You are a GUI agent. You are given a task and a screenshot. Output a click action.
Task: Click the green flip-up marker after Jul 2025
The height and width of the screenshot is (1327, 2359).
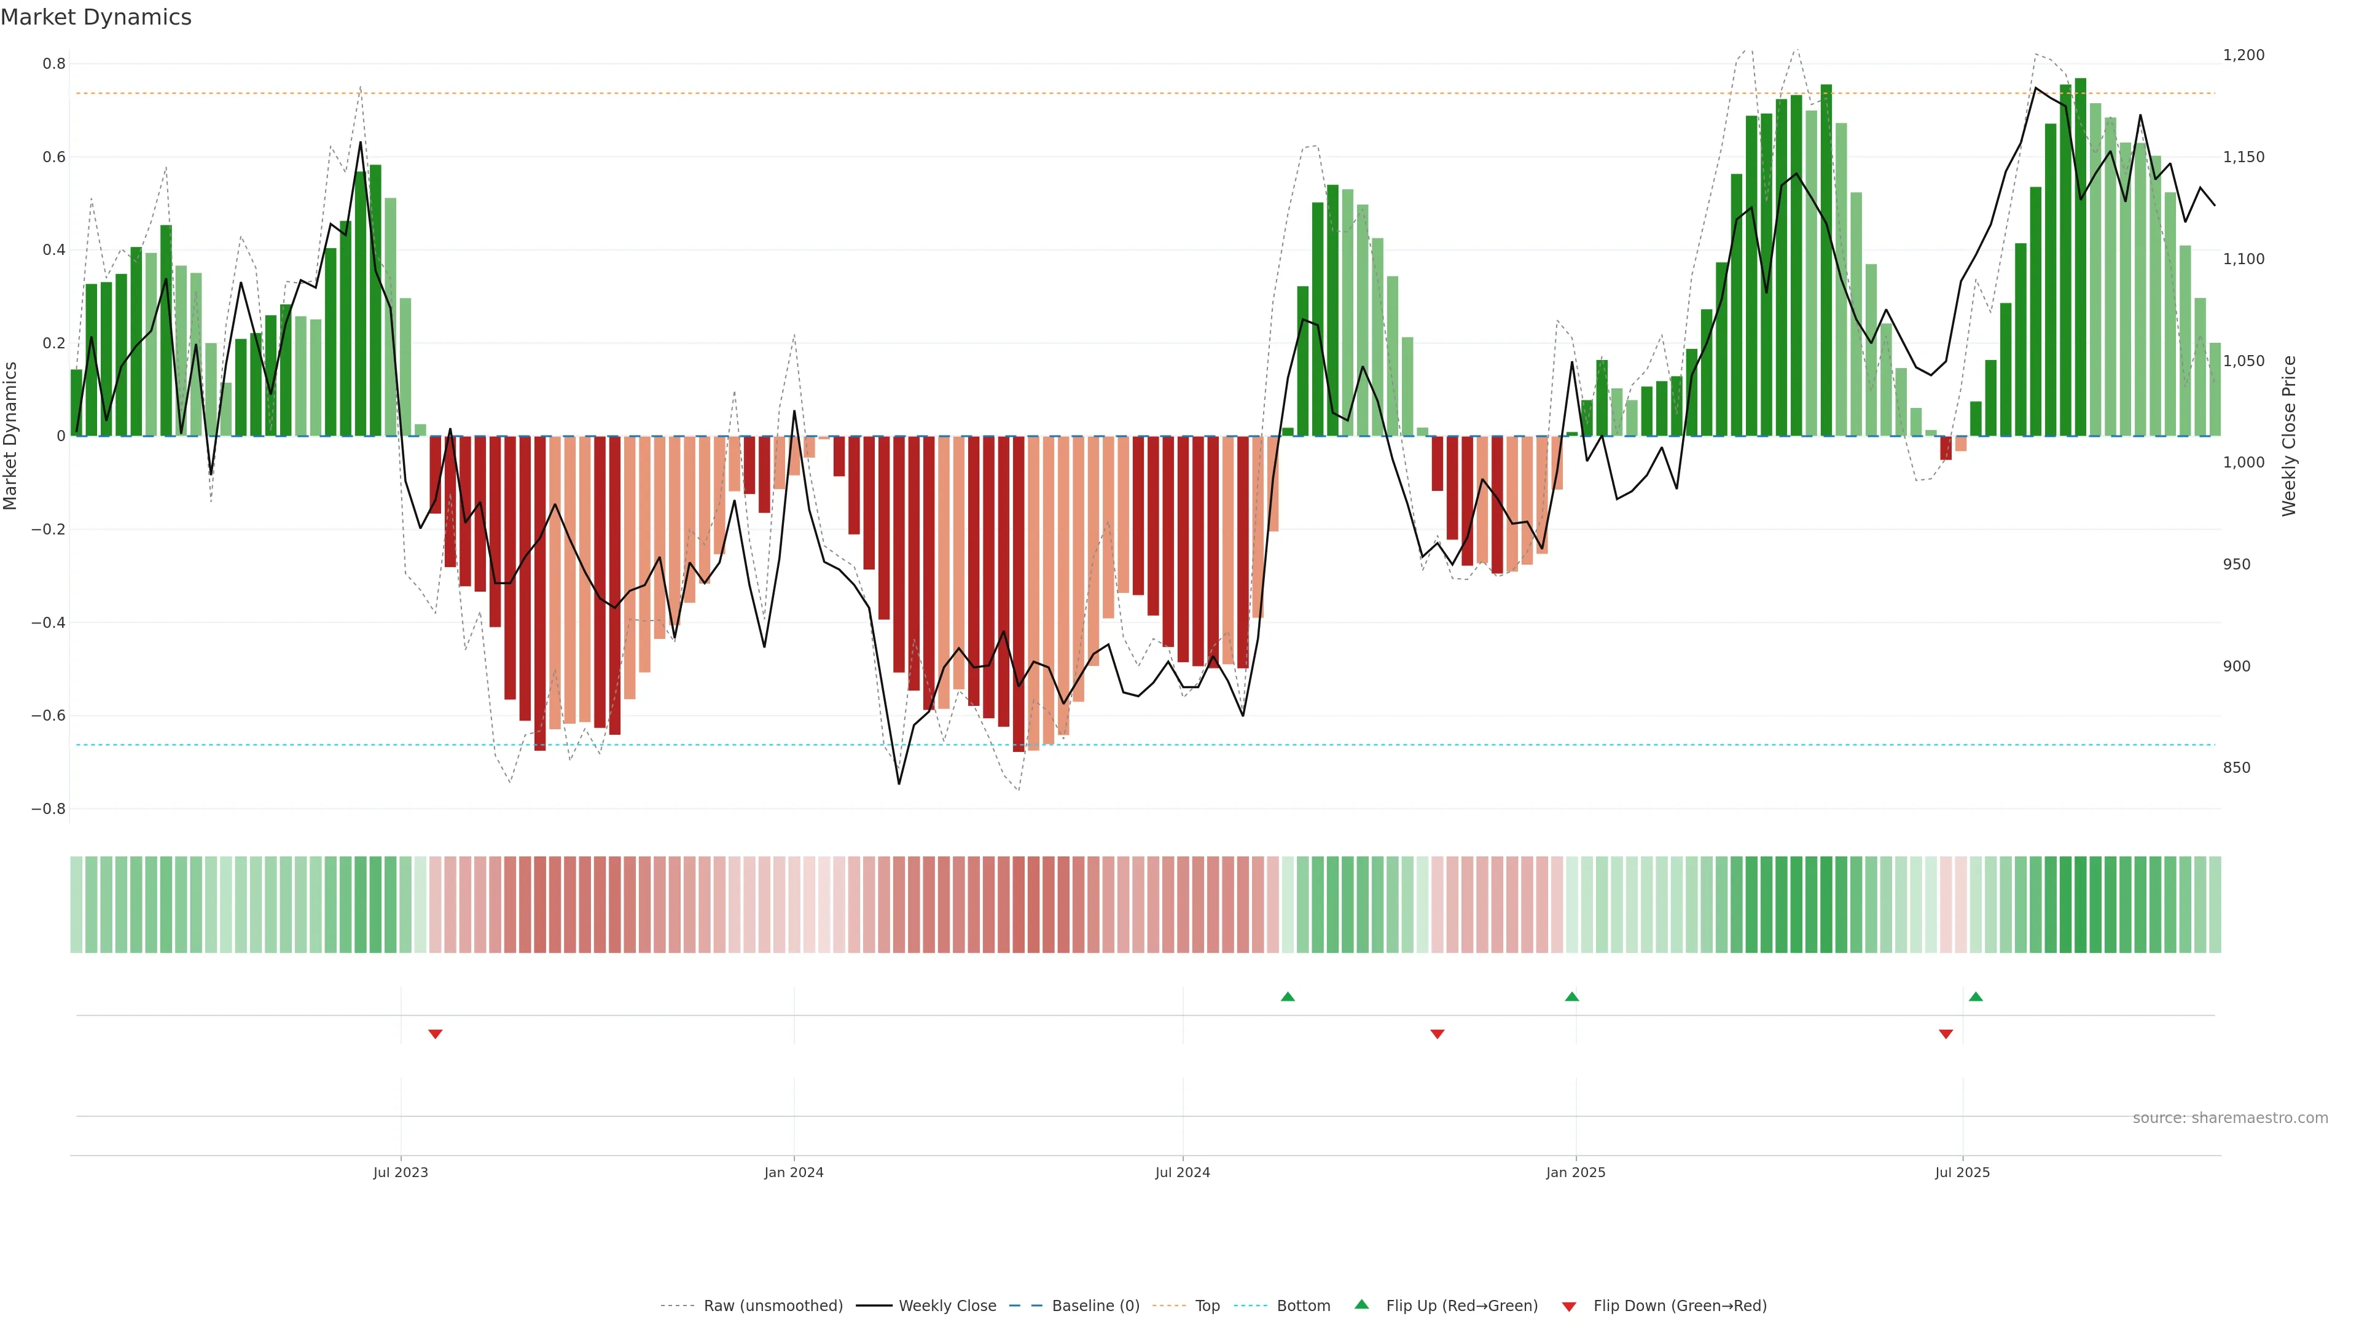1975,996
